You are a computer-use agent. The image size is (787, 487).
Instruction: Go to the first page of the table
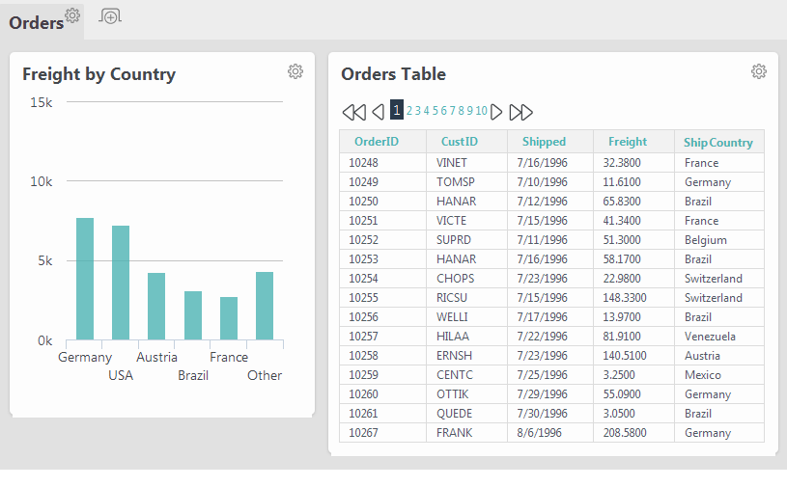coord(354,112)
